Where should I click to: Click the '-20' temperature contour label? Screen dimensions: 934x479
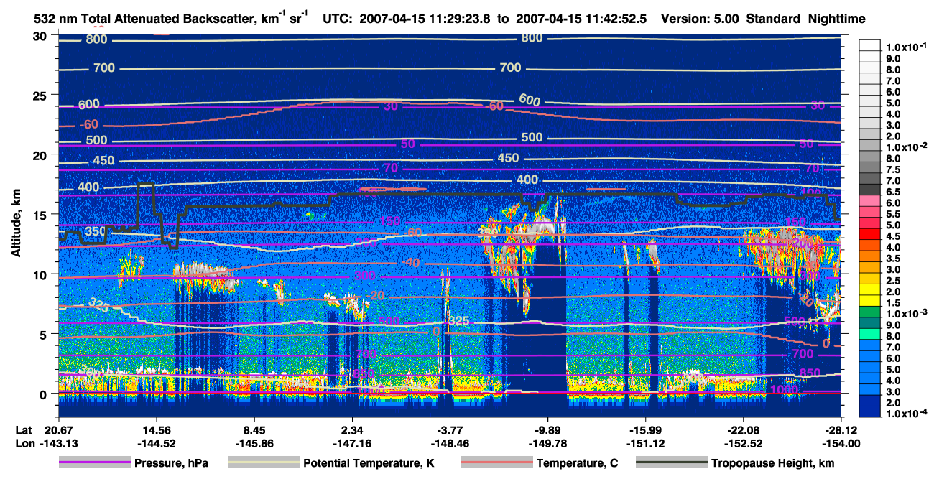tap(376, 297)
